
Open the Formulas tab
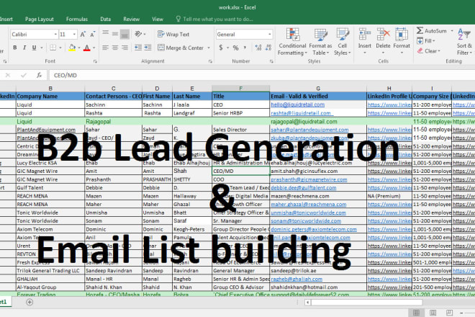[77, 19]
